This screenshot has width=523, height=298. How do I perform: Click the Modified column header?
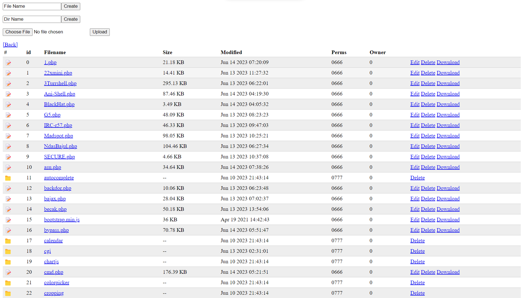pos(231,52)
